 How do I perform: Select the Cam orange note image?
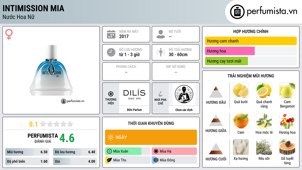[x=241, y=121]
